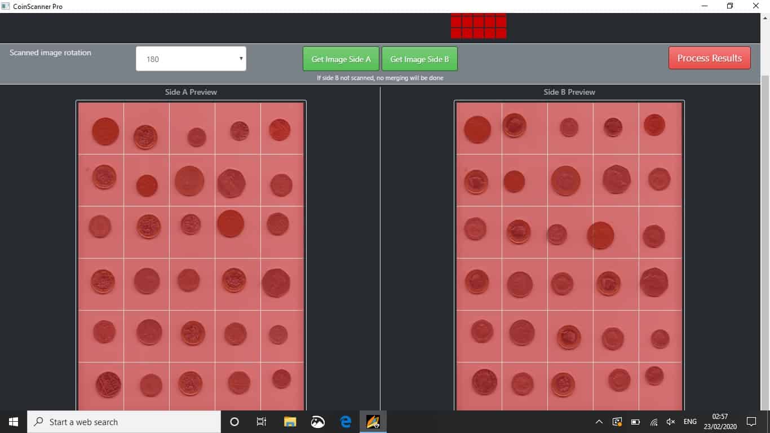Select the Side B Preview scanned image

(569, 255)
